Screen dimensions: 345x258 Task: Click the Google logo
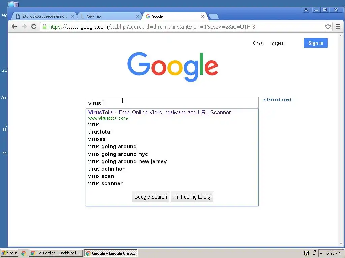pyautogui.click(x=173, y=67)
